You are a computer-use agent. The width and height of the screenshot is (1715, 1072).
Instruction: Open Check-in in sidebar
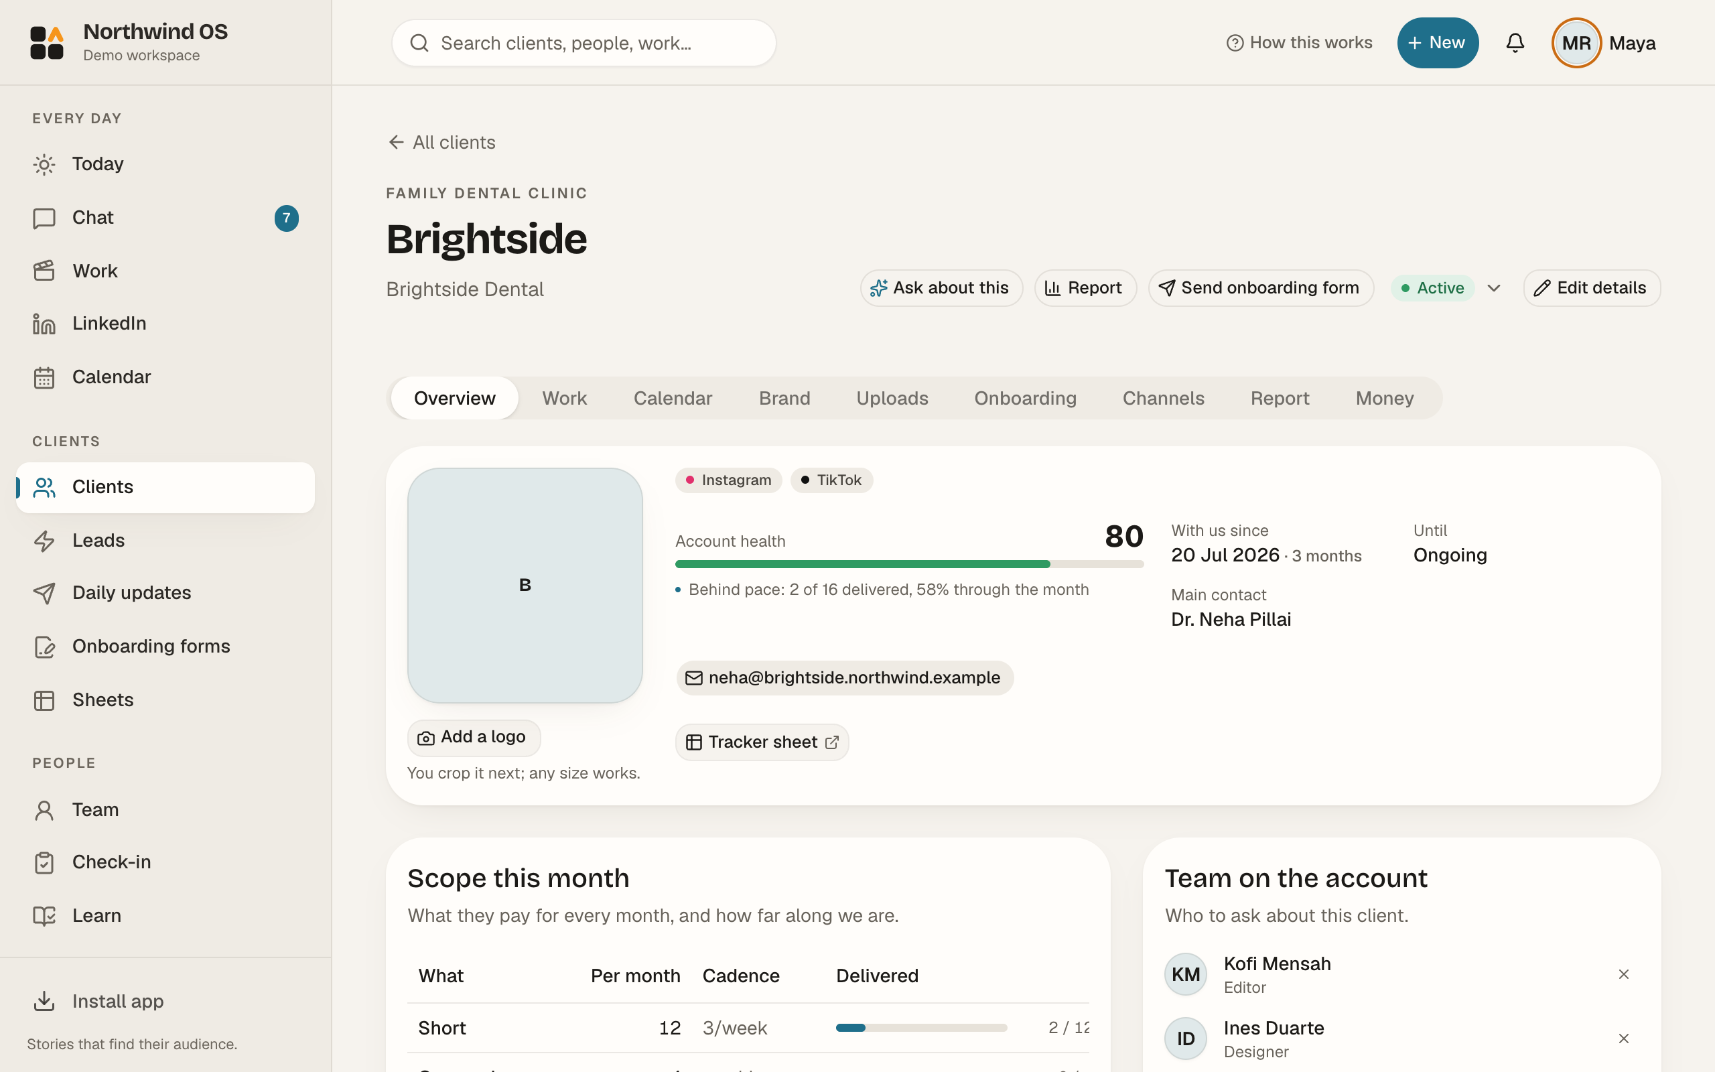click(165, 862)
